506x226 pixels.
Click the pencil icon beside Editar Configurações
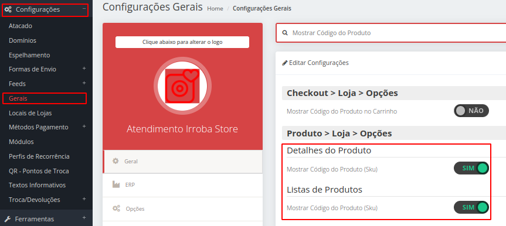[284, 63]
